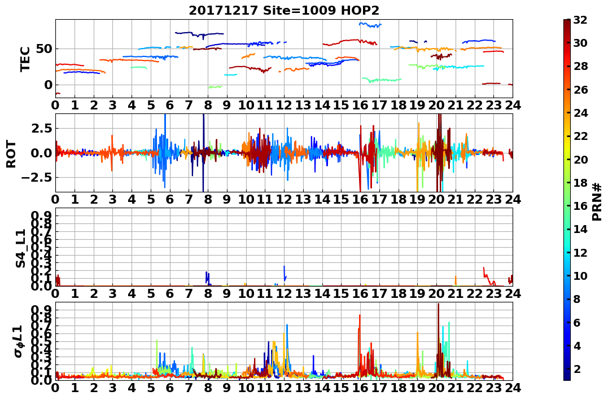Click the TEC y-axis label
Image resolution: width=608 pixels, height=400 pixels.
(x=25, y=59)
